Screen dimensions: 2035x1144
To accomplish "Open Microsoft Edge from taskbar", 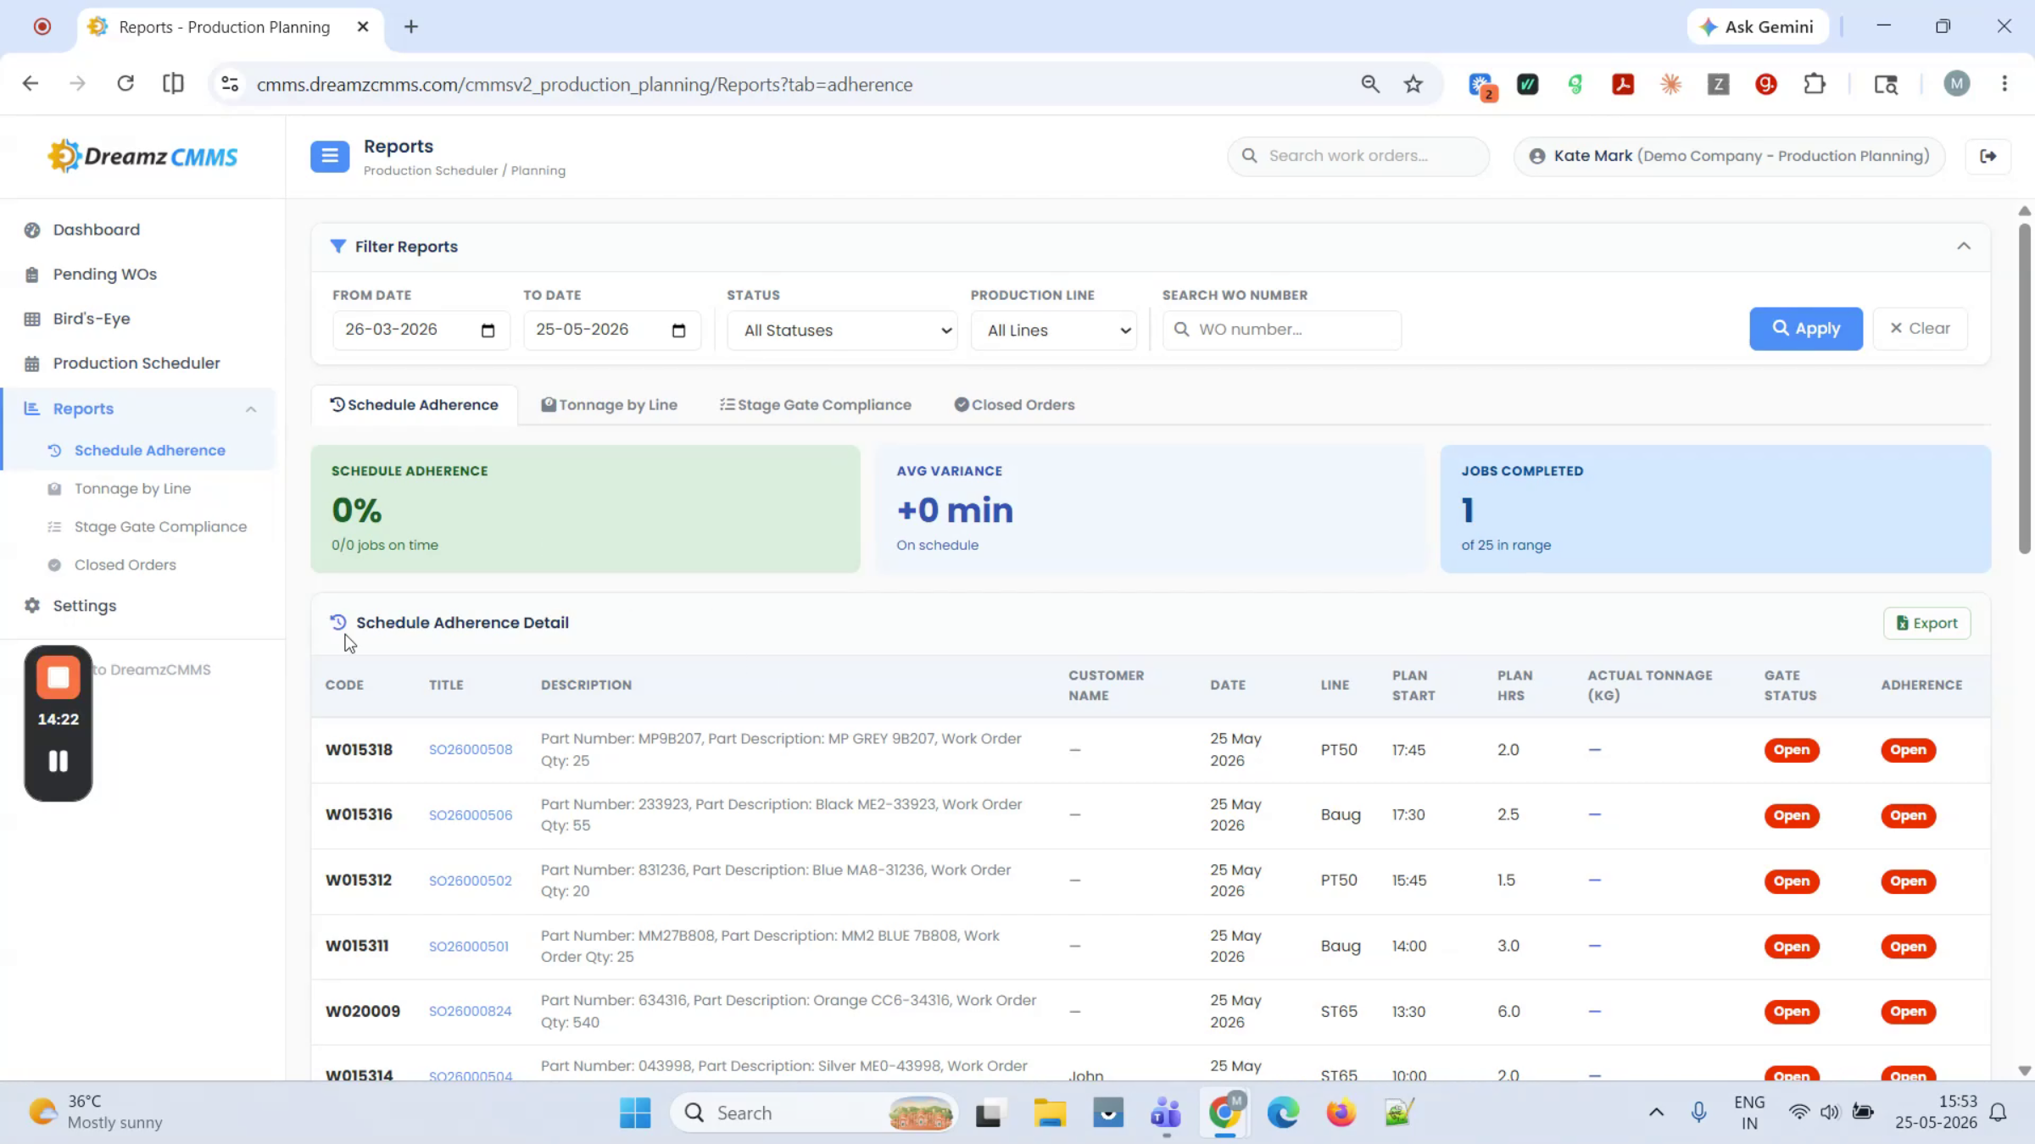I will point(1283,1113).
